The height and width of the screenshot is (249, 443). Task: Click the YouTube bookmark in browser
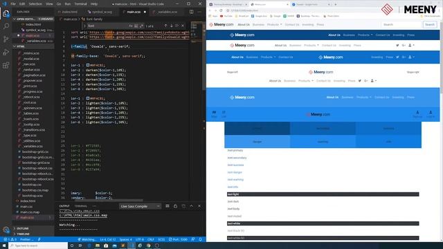tap(226, 16)
